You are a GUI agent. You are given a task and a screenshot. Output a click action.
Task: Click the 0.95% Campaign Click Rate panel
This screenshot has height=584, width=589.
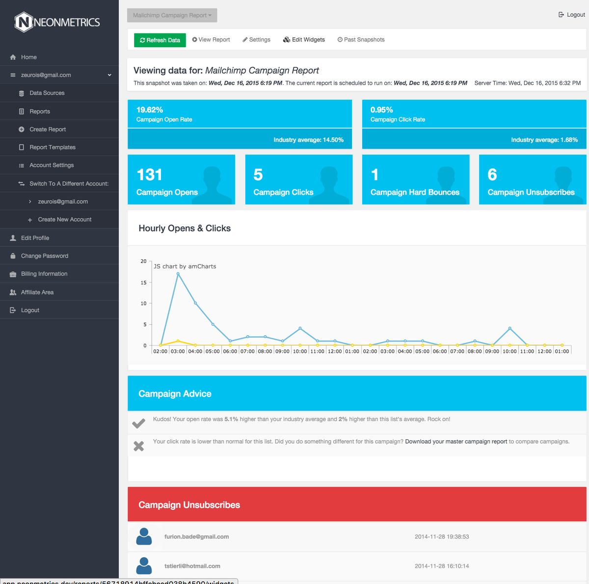474,124
